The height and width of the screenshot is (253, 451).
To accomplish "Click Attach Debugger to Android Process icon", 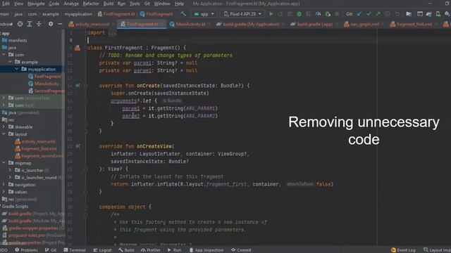I will point(328,14).
